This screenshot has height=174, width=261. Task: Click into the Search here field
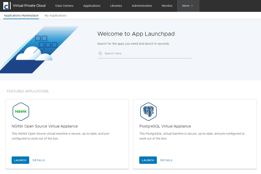(144, 54)
